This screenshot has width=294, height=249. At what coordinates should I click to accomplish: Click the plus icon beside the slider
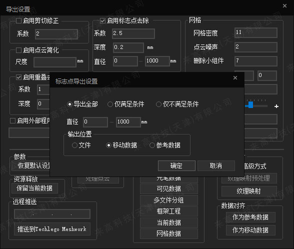click(276, 106)
